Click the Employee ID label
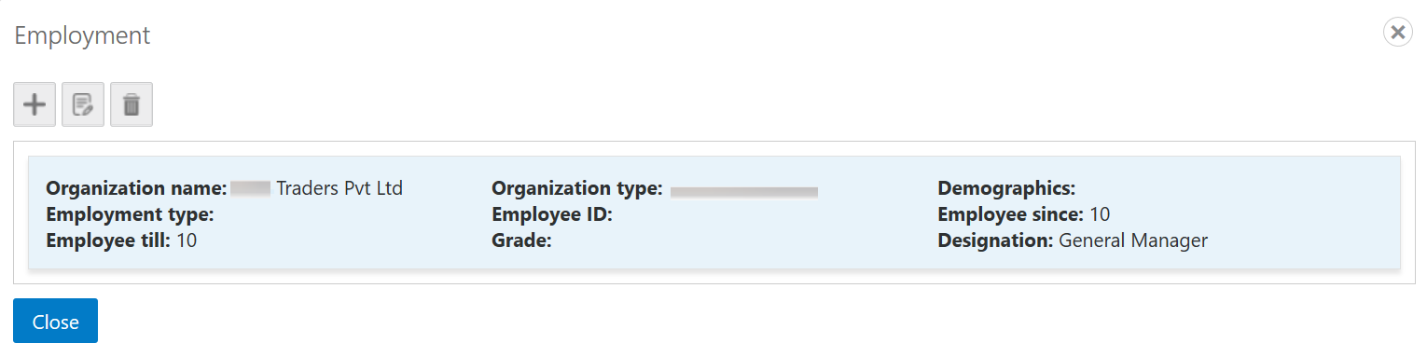Viewport: 1427px width, 357px height. click(x=551, y=214)
